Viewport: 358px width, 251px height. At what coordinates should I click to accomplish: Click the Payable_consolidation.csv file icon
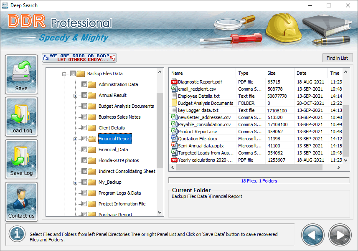coord(174,124)
